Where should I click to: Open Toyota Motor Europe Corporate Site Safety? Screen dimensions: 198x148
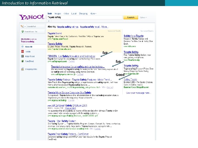point(69,93)
